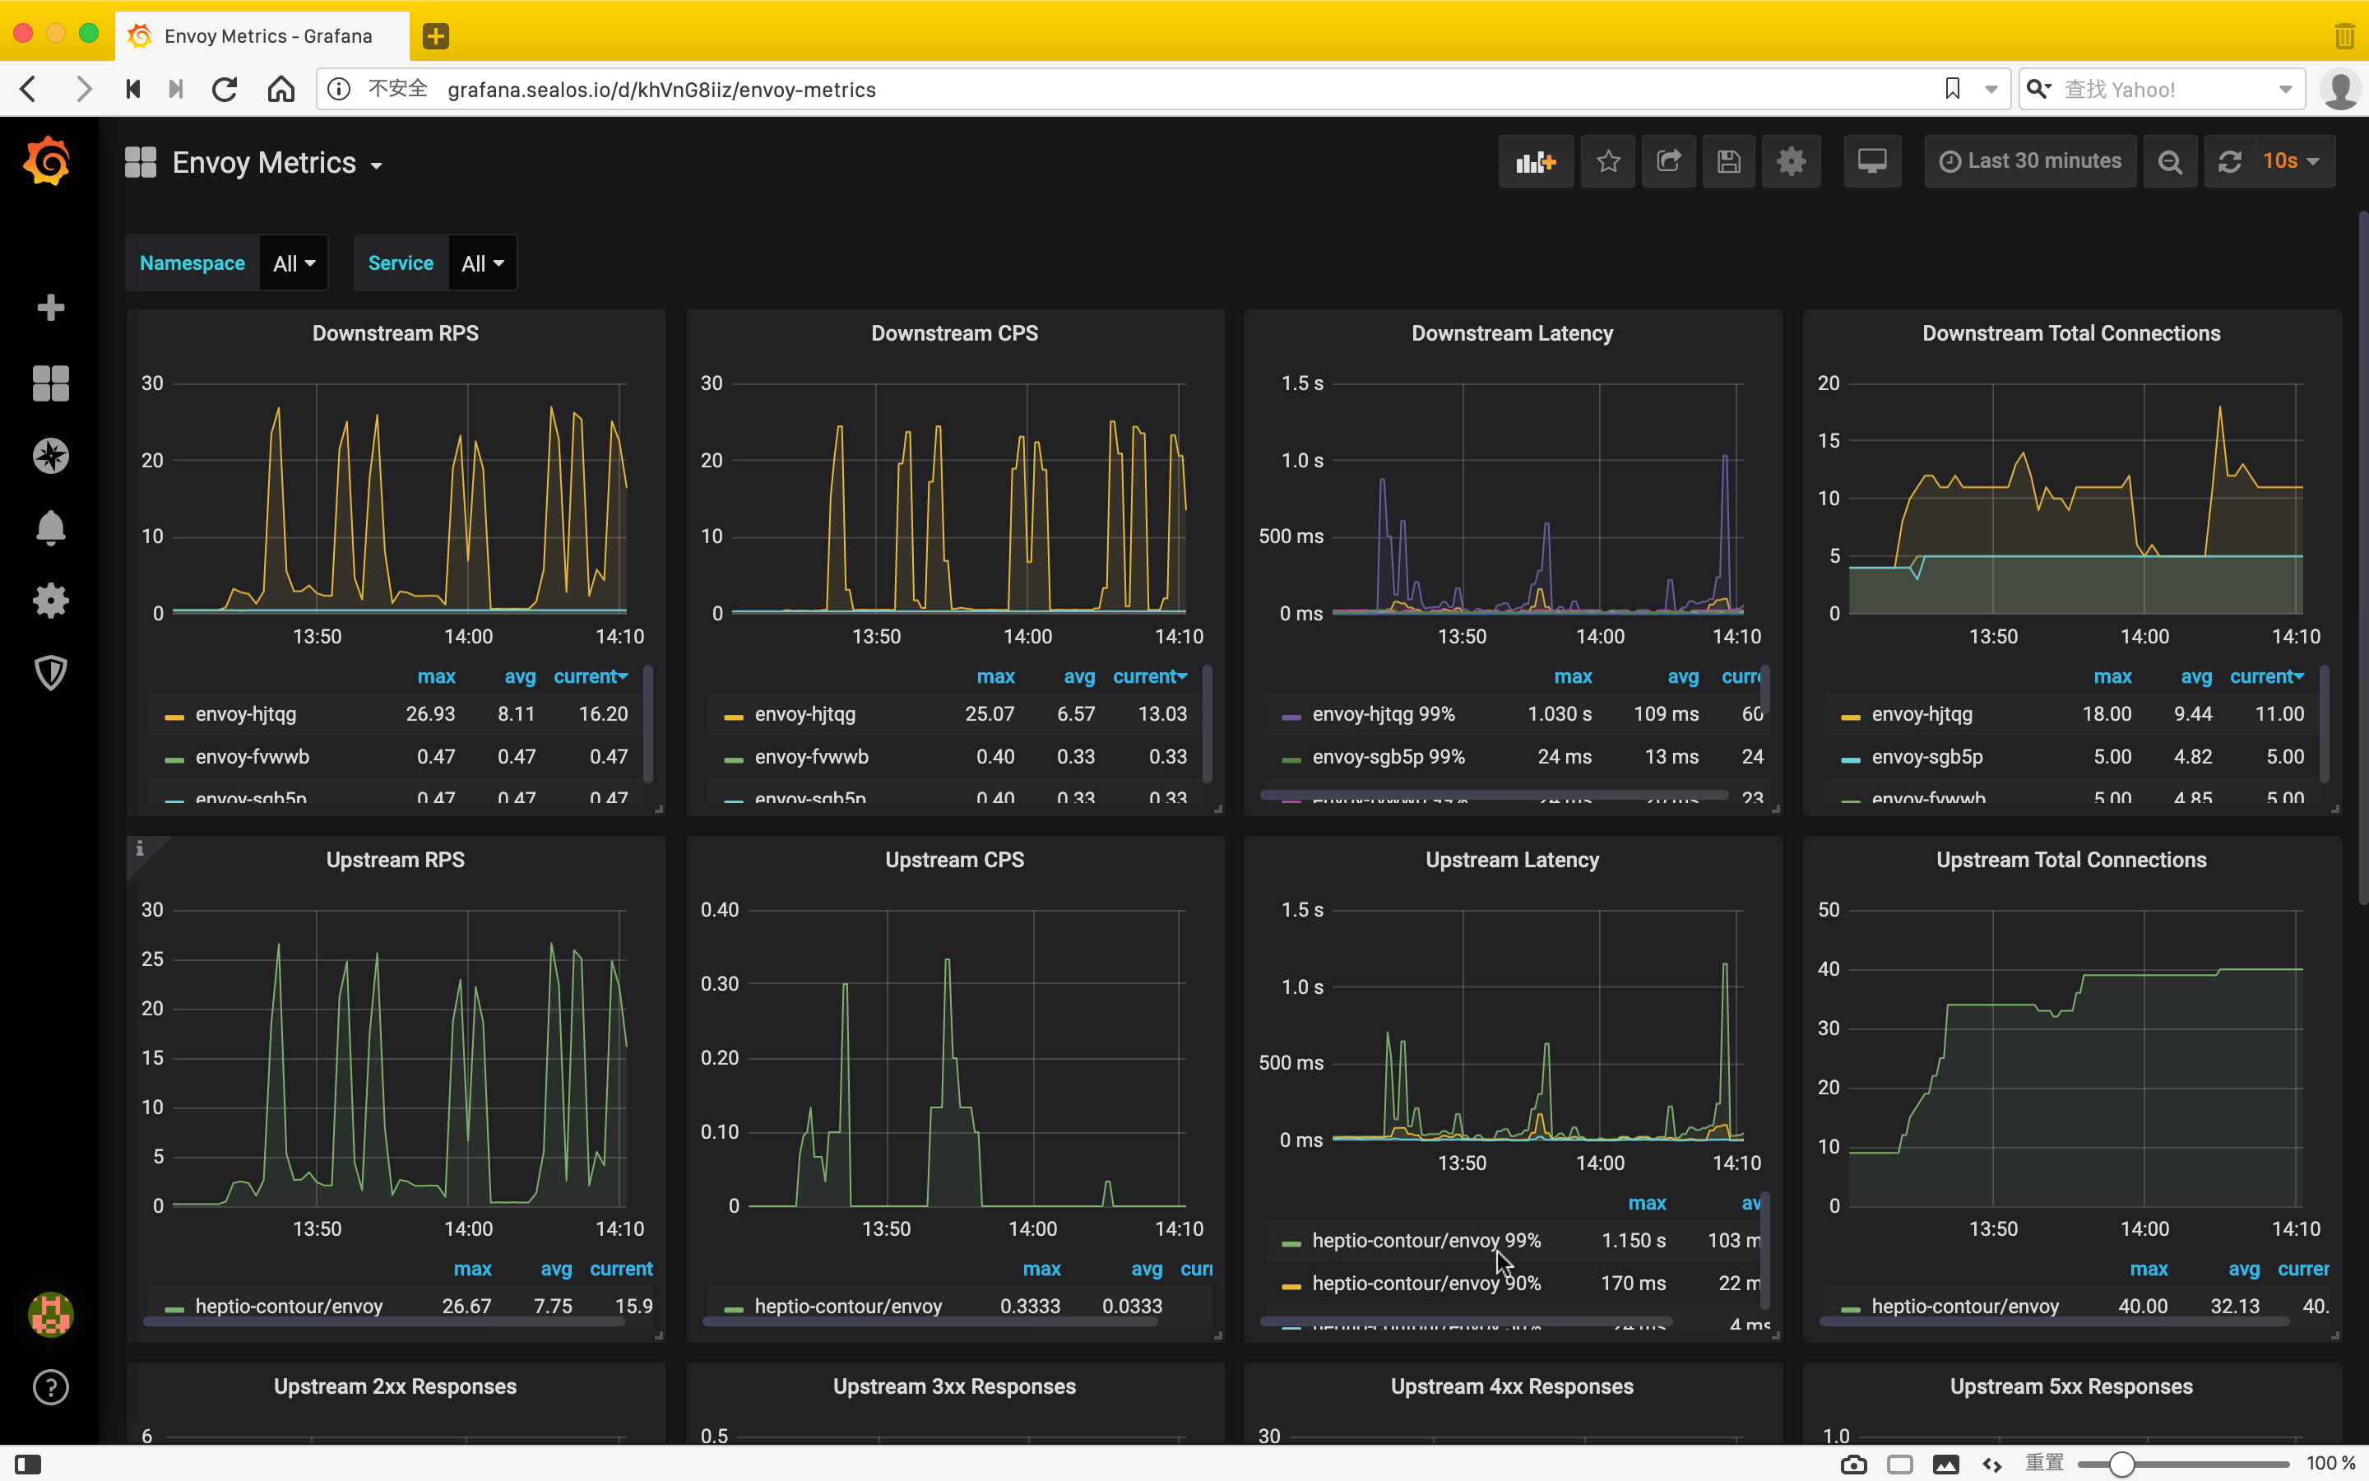
Task: Open Explore compass icon in sidebar
Action: [x=50, y=456]
